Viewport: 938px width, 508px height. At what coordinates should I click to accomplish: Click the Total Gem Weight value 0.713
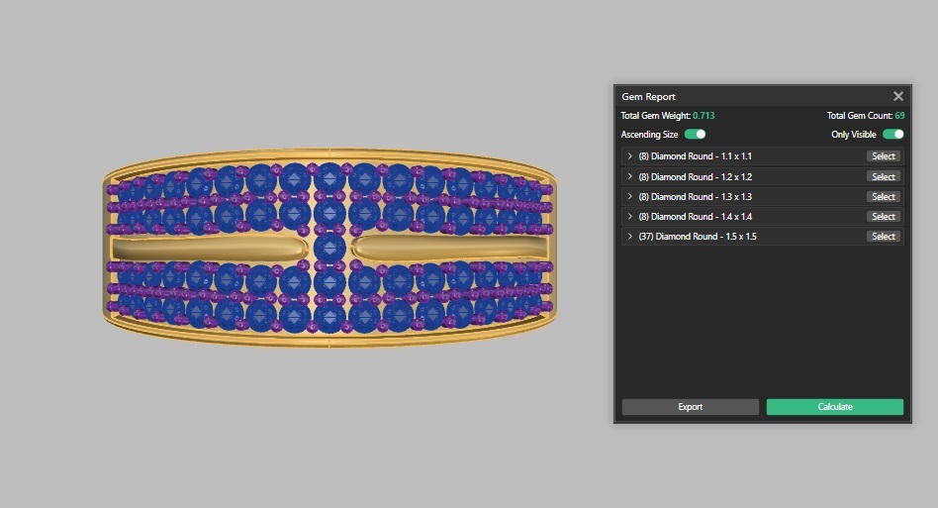[x=703, y=116]
